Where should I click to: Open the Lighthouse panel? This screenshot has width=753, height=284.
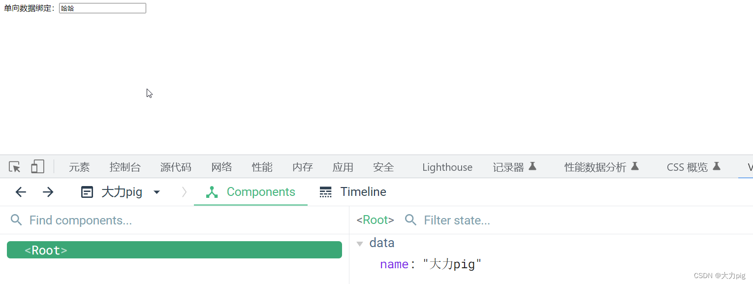pyautogui.click(x=446, y=167)
